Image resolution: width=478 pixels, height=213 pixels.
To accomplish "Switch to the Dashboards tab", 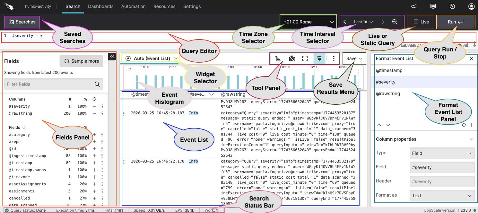I will [101, 6].
